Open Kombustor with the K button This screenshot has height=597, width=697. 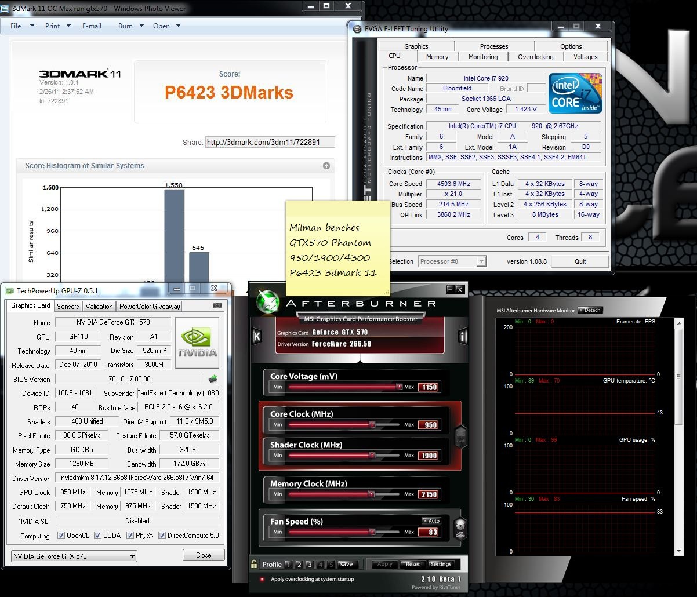(x=256, y=337)
